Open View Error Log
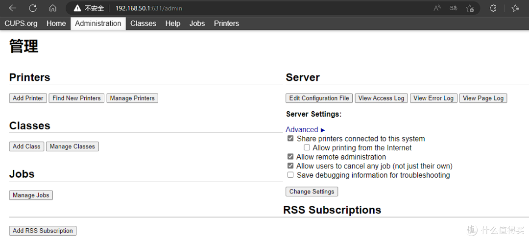The image size is (529, 241). point(433,98)
